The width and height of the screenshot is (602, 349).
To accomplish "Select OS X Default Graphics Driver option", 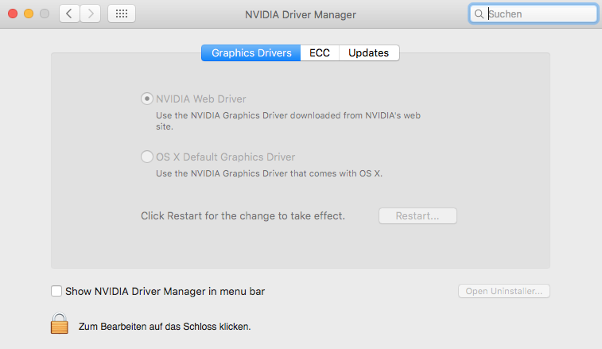I will (x=146, y=157).
